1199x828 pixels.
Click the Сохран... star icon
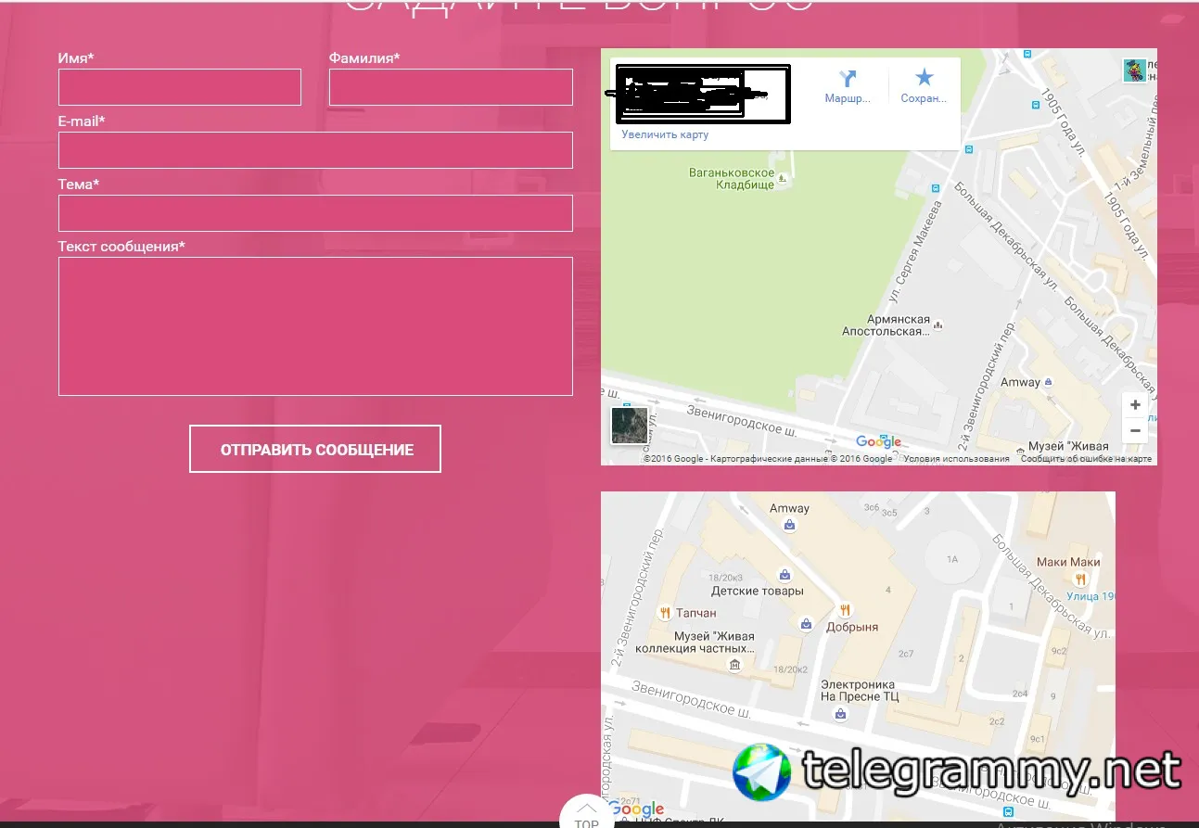pos(924,78)
